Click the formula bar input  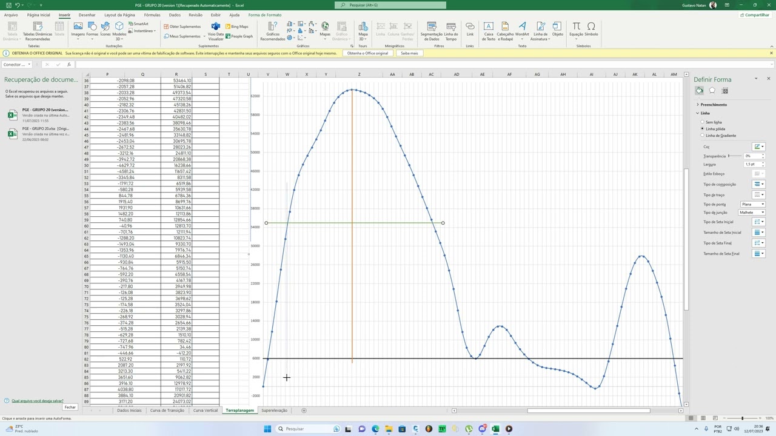[x=424, y=65]
